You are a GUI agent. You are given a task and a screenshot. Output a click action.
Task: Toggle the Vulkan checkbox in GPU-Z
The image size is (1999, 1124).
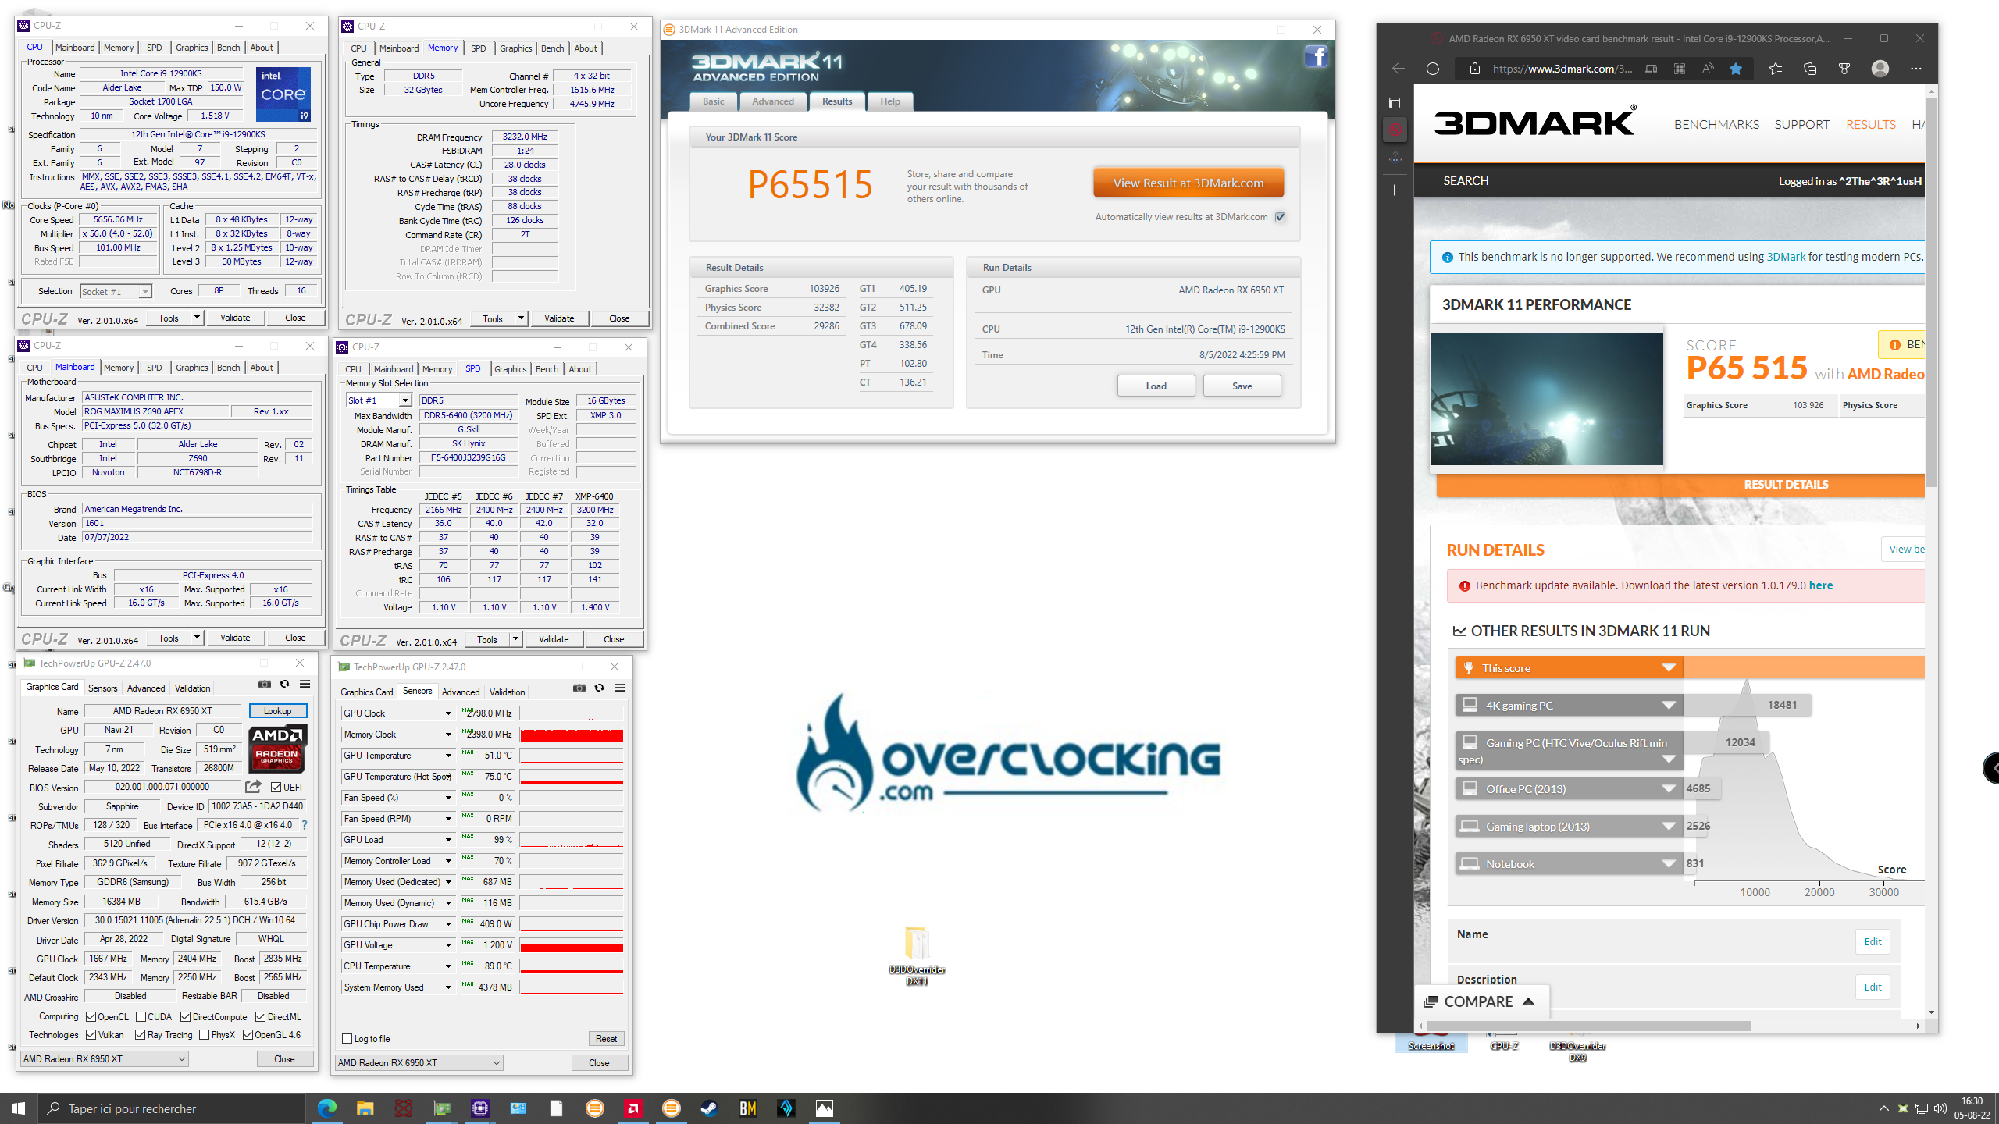[x=91, y=1035]
